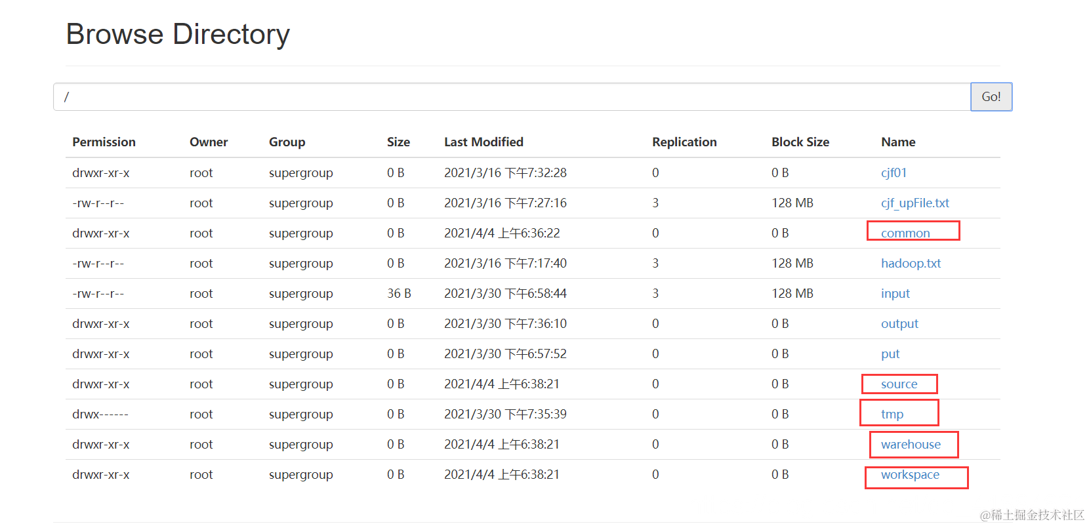Viewport: 1089px width, 526px height.
Task: Select timestamp 2021/3/16 下午7:32:28
Action: 505,172
